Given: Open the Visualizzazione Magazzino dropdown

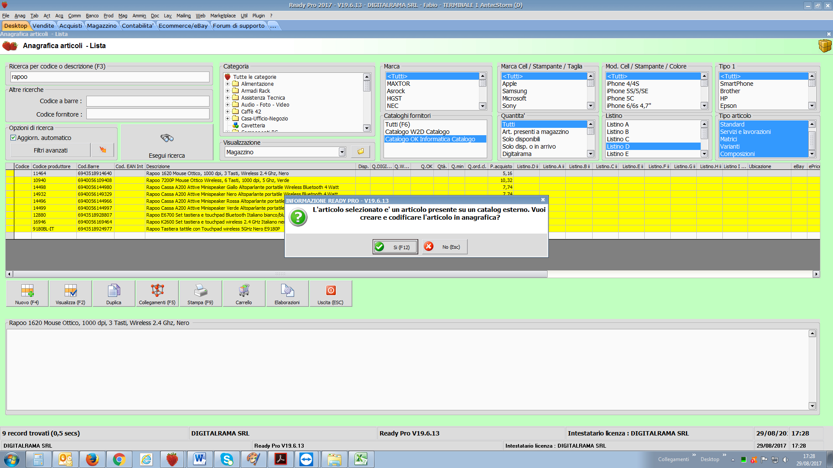Looking at the screenshot, I should point(342,152).
